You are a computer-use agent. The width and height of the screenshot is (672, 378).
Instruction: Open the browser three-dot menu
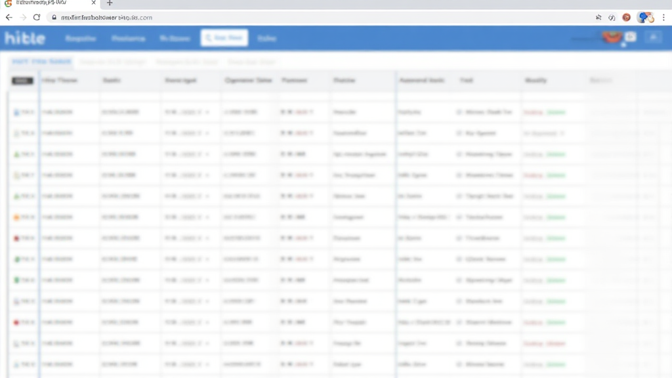pos(663,18)
